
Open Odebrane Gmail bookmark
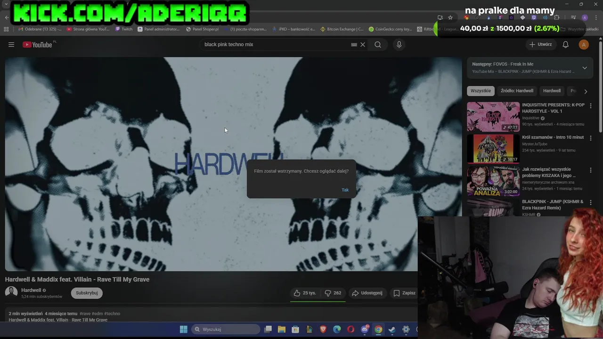click(40, 29)
